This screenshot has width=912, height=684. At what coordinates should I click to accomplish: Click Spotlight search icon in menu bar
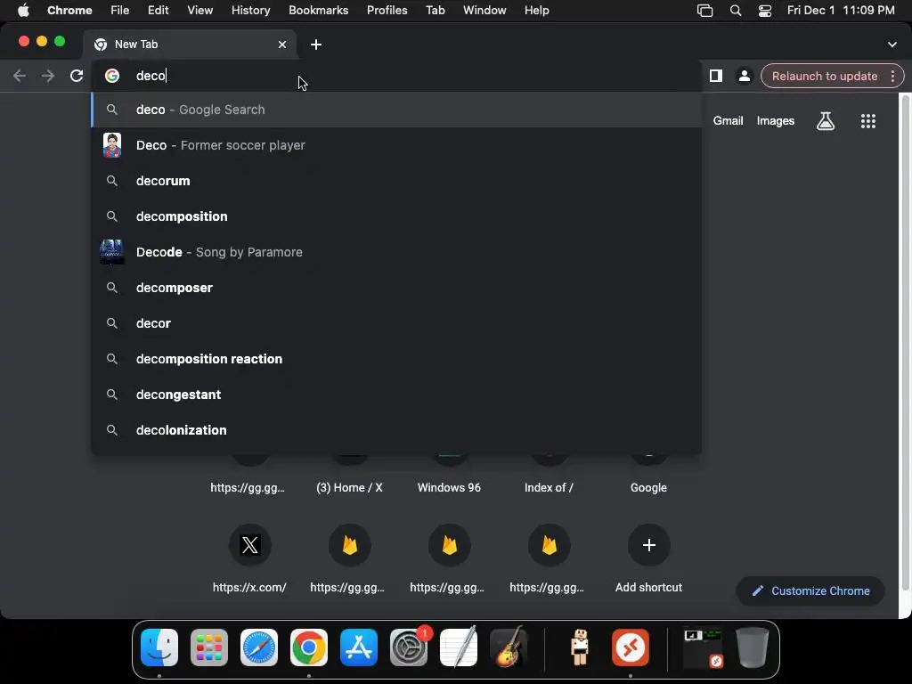(x=735, y=10)
